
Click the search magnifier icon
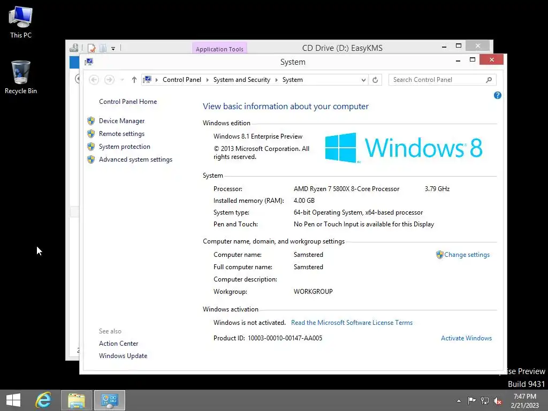tap(489, 80)
